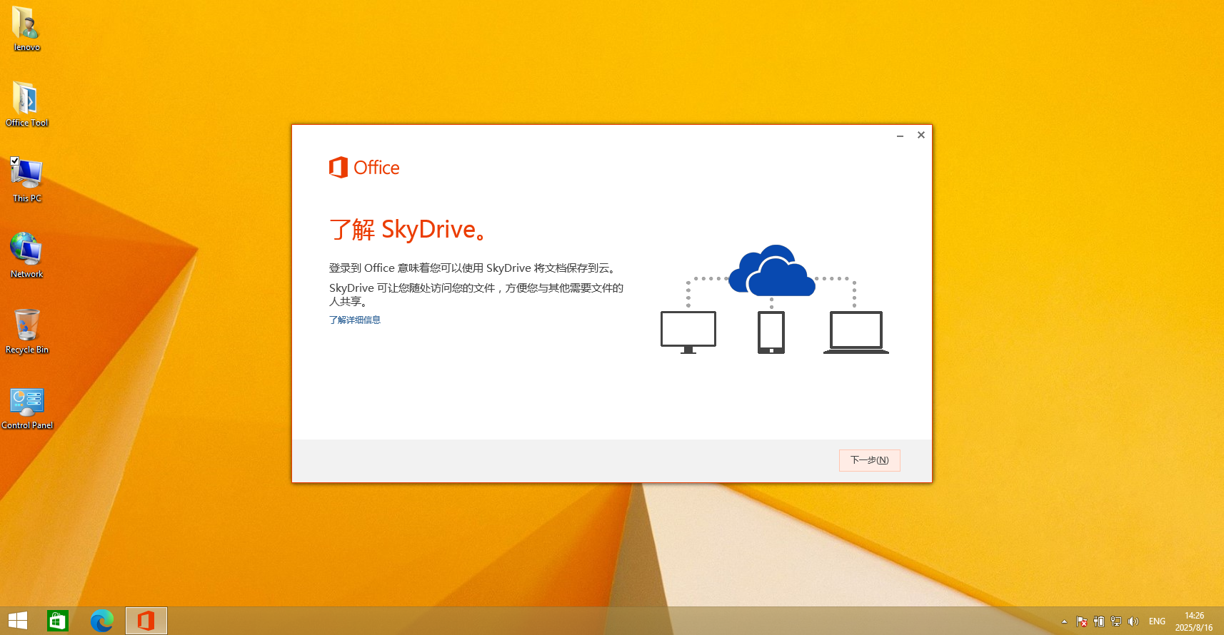The height and width of the screenshot is (635, 1224).
Task: Open the Windows Store taskbar icon
Action: coord(57,621)
